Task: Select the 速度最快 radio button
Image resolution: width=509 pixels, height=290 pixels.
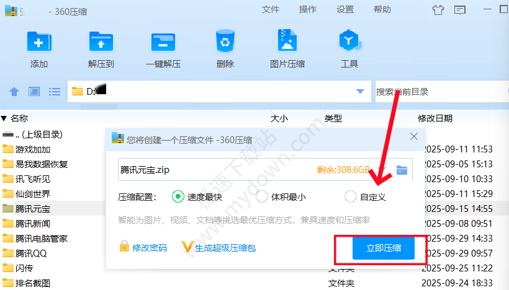Action: click(178, 196)
